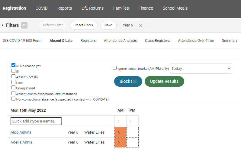This screenshot has height=161, width=241.
Task: Open Aldo Adkins student link
Action: [21, 132]
